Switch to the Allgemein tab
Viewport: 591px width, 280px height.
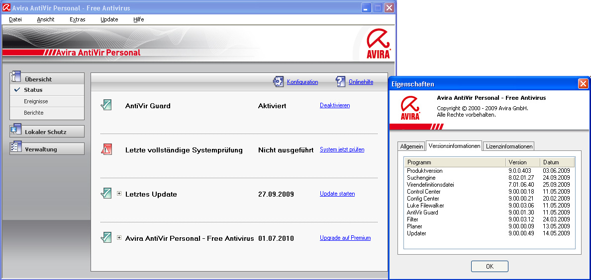(411, 146)
